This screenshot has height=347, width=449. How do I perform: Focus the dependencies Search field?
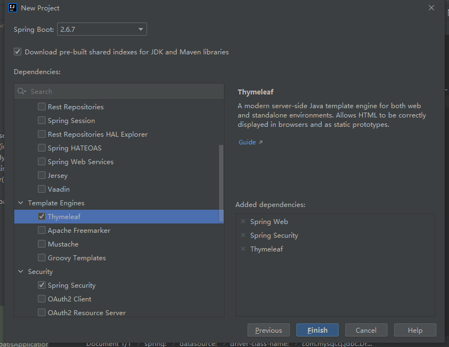pos(119,91)
